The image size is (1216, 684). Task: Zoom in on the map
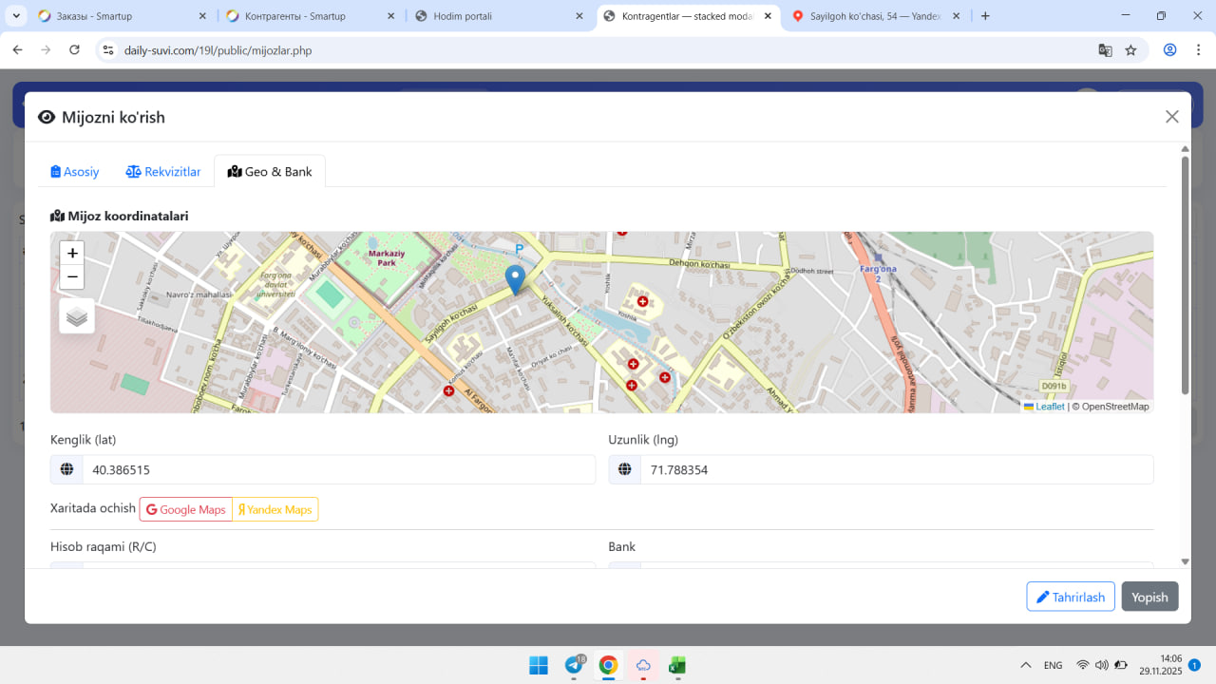pyautogui.click(x=72, y=254)
